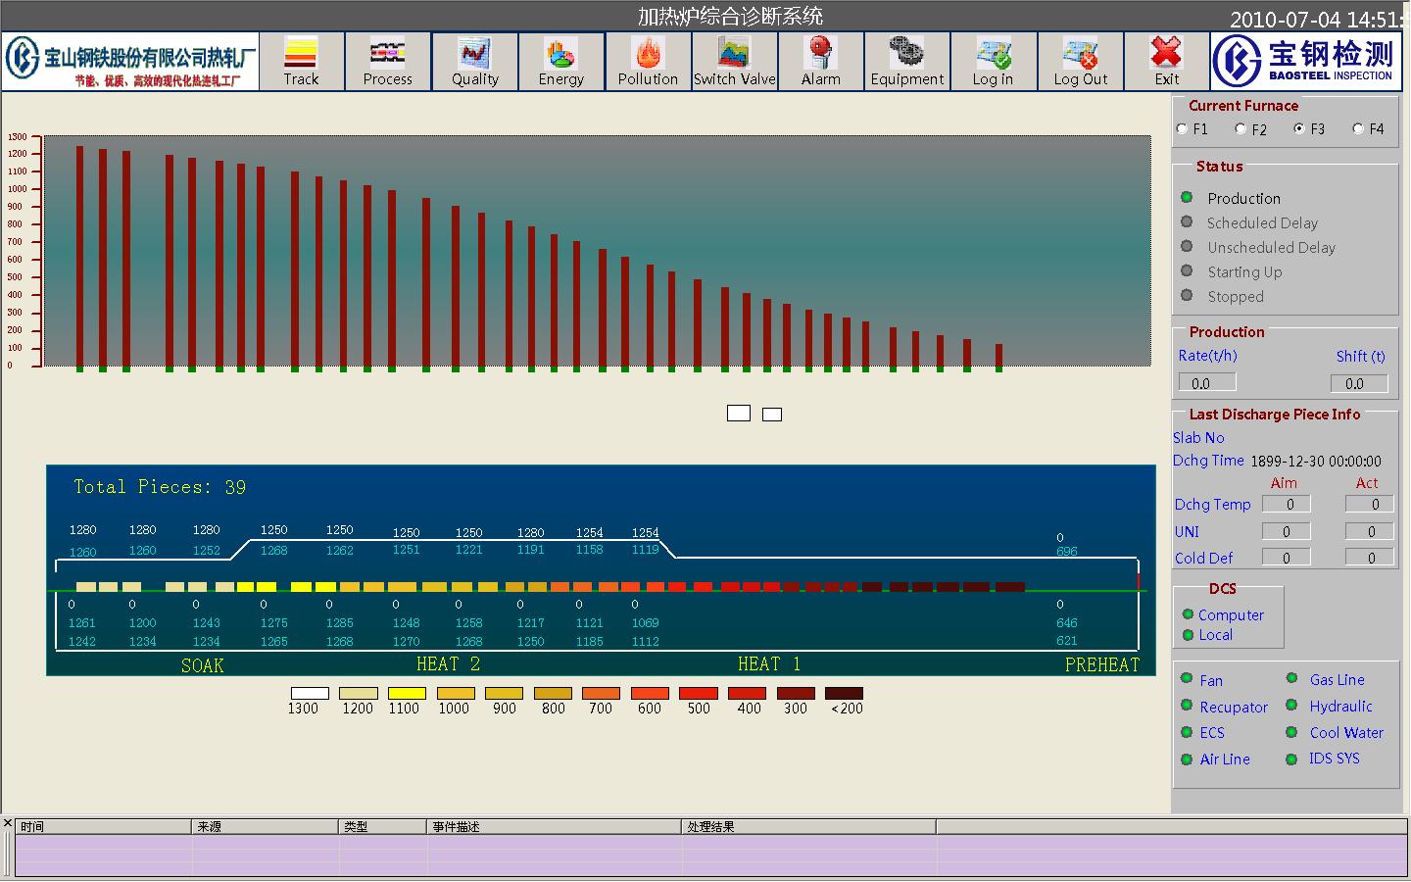1411x882 pixels.
Task: Click the Baosteel Inspection logo
Action: coord(1306,61)
